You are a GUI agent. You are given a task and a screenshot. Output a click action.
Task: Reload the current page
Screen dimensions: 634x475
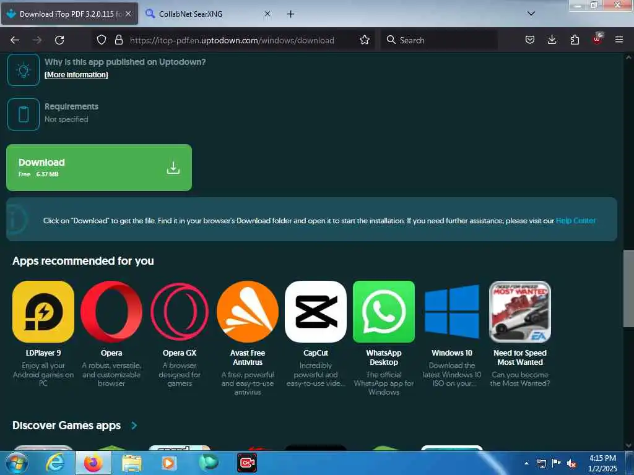(59, 40)
